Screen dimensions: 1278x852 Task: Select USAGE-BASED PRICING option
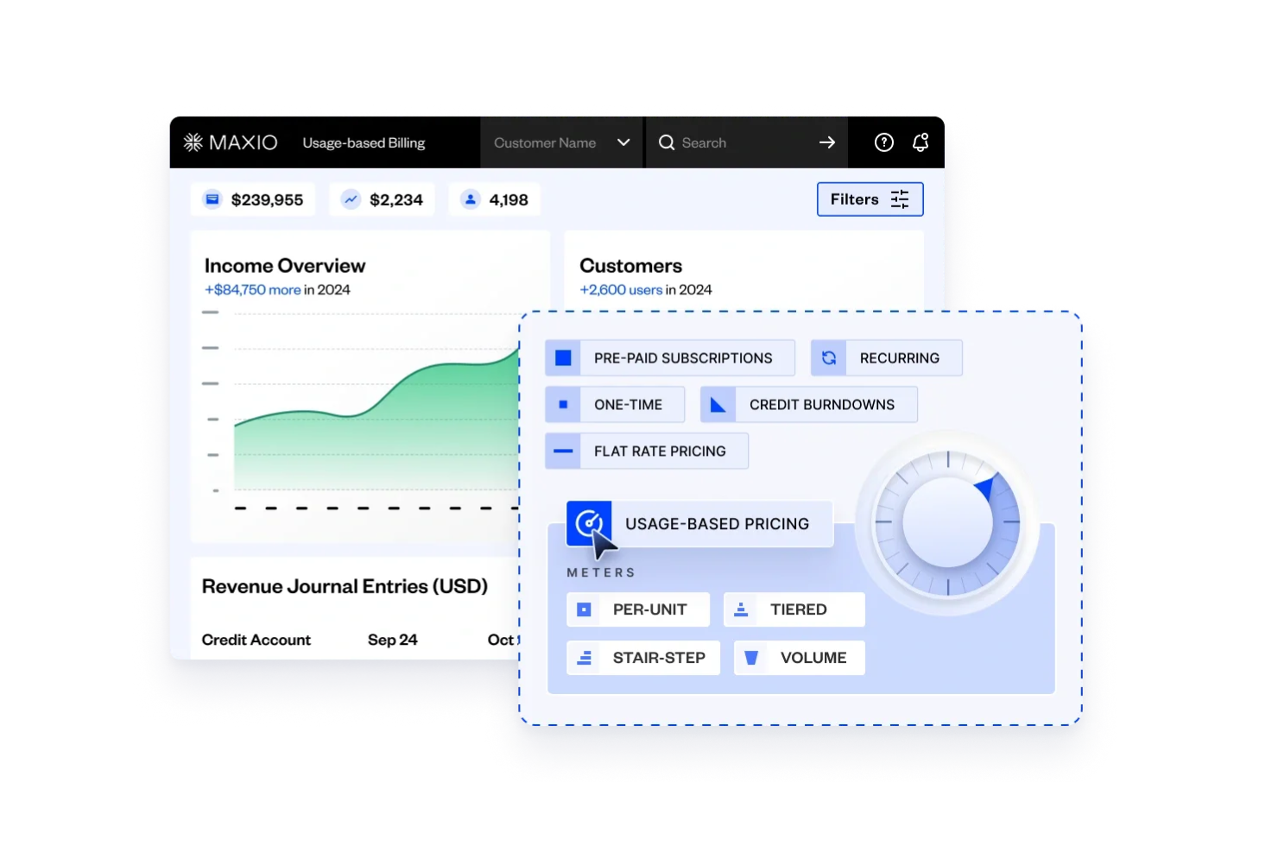coord(699,523)
